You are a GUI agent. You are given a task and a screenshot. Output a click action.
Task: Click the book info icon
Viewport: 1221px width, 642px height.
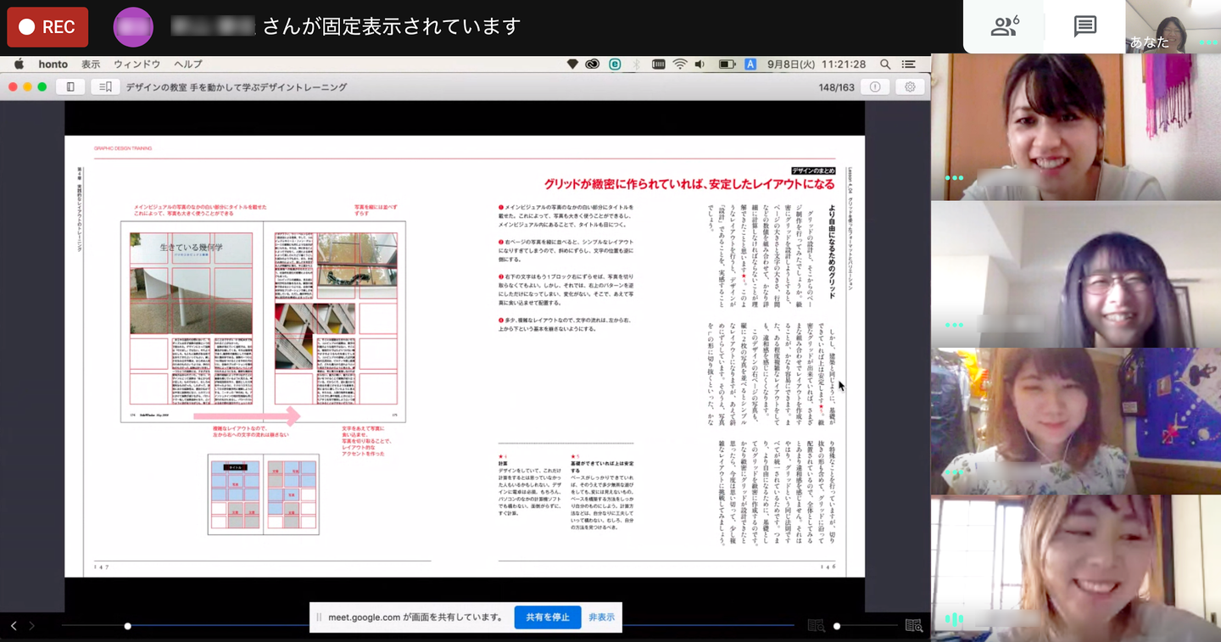[875, 87]
